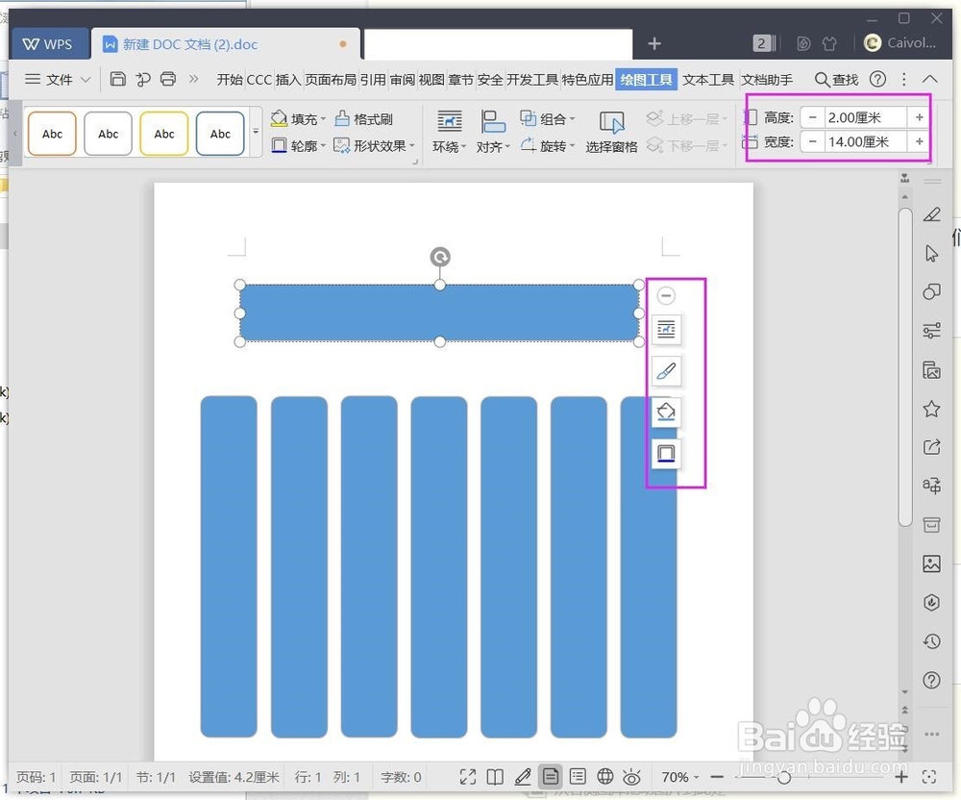Click the 宽度 14.00厘米 input field

tap(866, 141)
